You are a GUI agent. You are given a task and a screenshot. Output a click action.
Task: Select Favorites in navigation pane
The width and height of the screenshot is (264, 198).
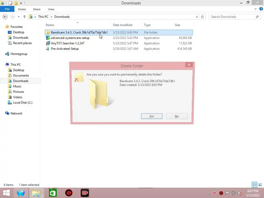16,27
